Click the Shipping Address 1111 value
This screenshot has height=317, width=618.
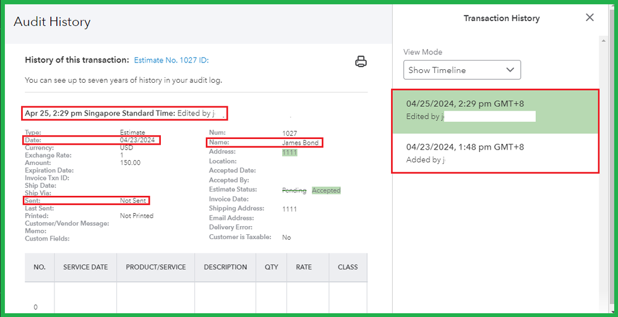click(x=290, y=209)
